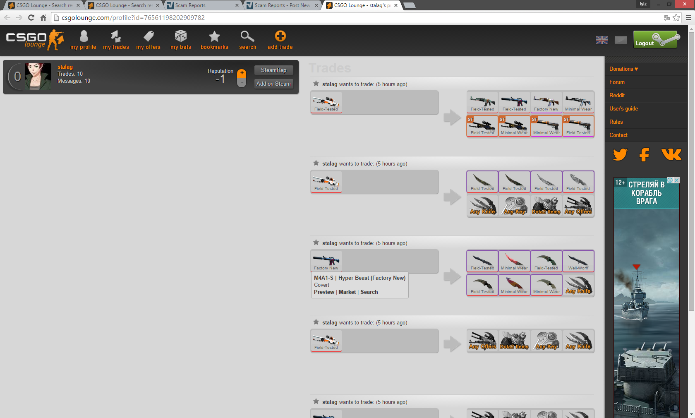The height and width of the screenshot is (418, 695).
Task: Click the Logout button
Action: (655, 40)
